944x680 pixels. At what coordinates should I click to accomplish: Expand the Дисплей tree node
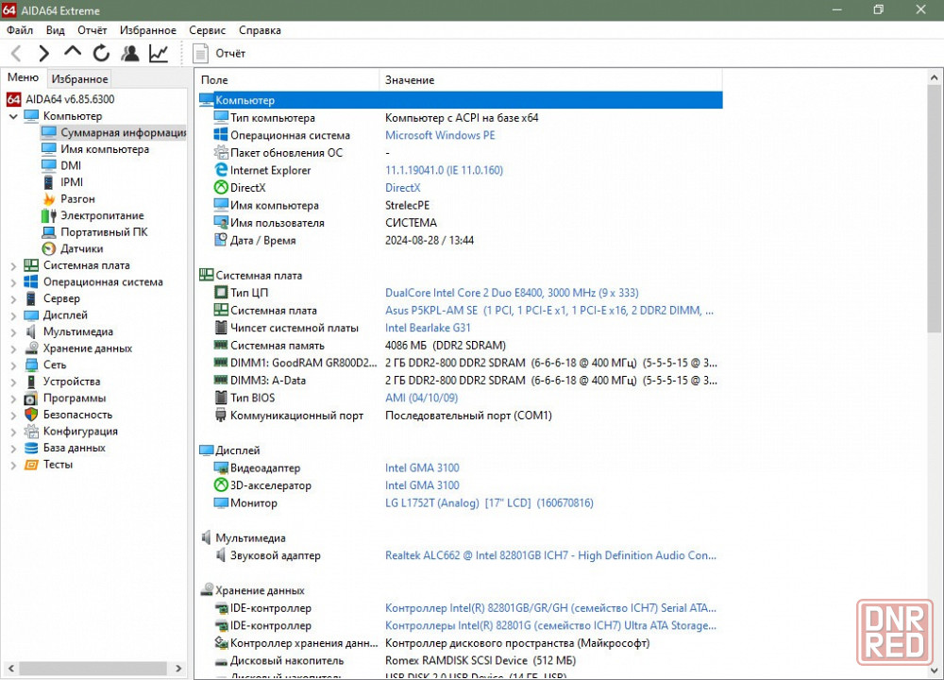13,315
